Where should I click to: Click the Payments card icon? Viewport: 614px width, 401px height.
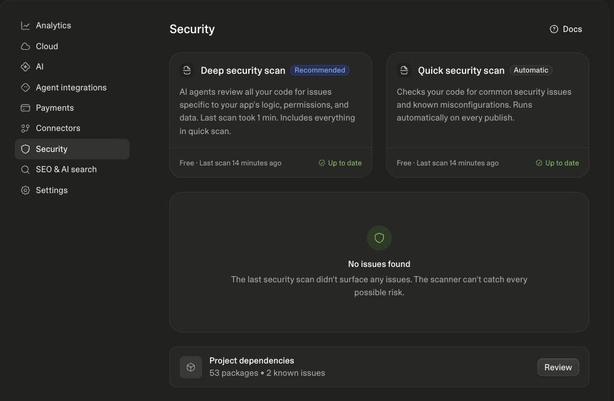25,108
